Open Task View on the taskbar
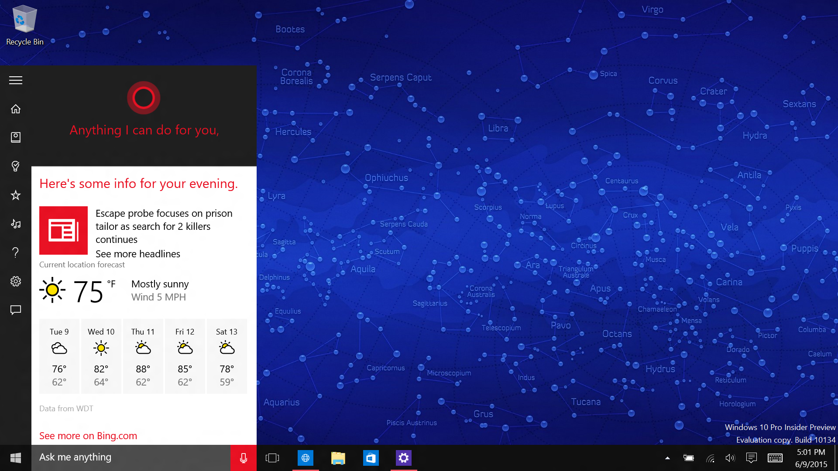Viewport: 838px width, 471px height. tap(272, 458)
